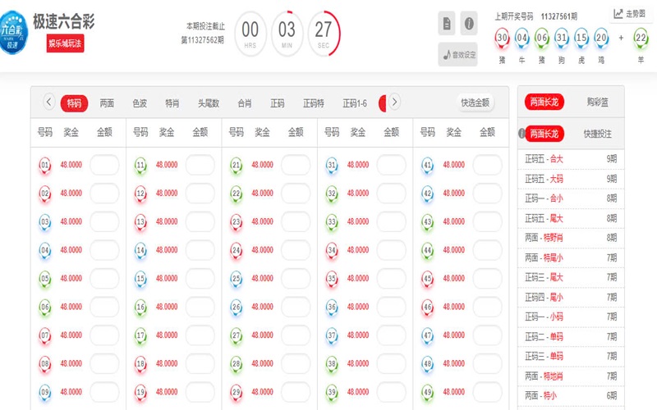The image size is (657, 410).
Task: Select number ball 41
Action: (x=427, y=166)
